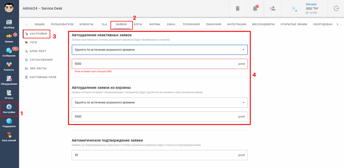The width and height of the screenshot is (344, 168).
Task: Show previous tabs with left chevron
Action: [27, 24]
